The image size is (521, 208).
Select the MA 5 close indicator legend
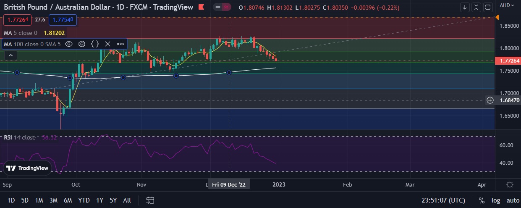[21, 33]
